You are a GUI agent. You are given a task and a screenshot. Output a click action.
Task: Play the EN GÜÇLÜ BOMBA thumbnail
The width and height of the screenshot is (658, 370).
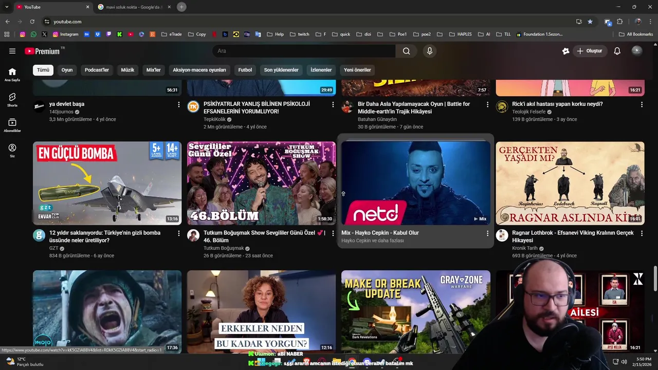[107, 183]
